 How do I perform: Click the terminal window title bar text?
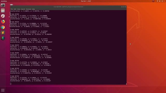[x=68, y=7]
